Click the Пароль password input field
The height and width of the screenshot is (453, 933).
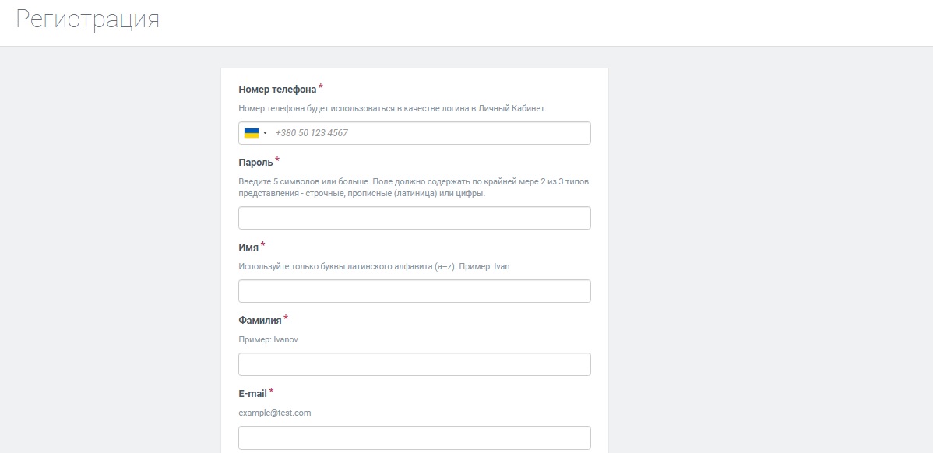click(x=415, y=218)
